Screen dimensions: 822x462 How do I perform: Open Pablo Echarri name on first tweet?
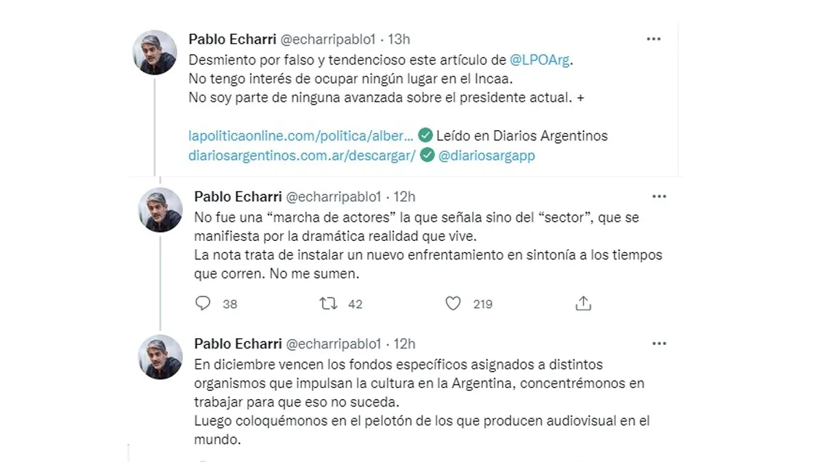click(x=232, y=40)
